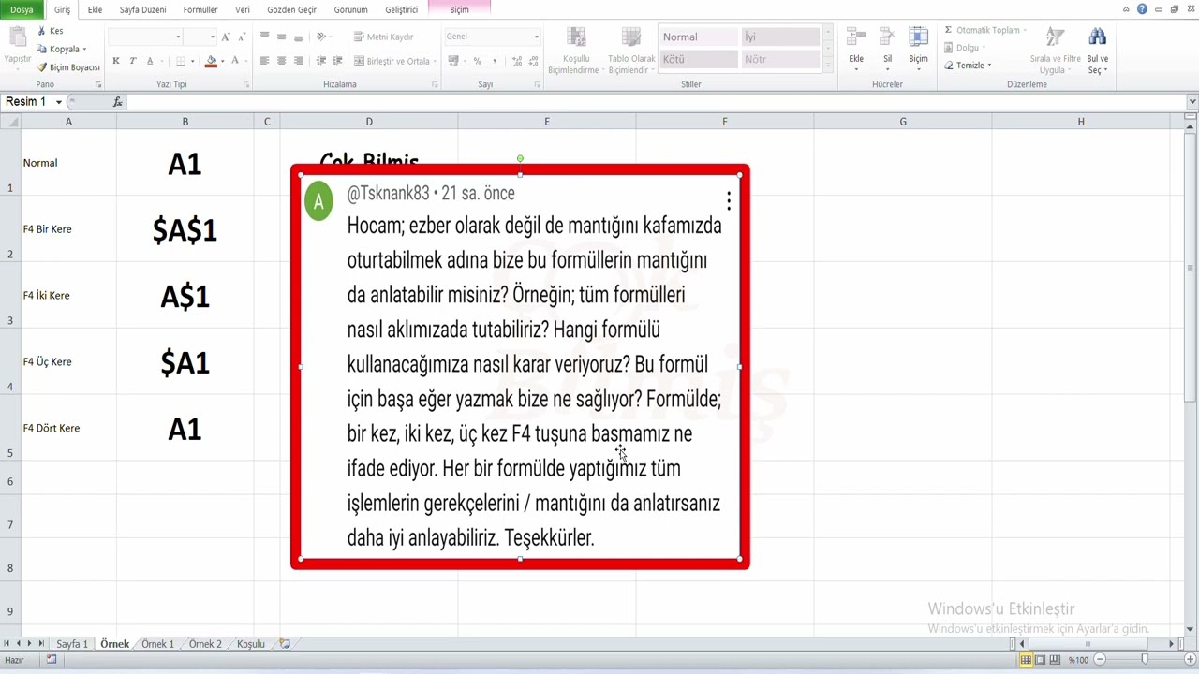This screenshot has width=1199, height=674.
Task: Apply the font color A
Action: [x=235, y=61]
